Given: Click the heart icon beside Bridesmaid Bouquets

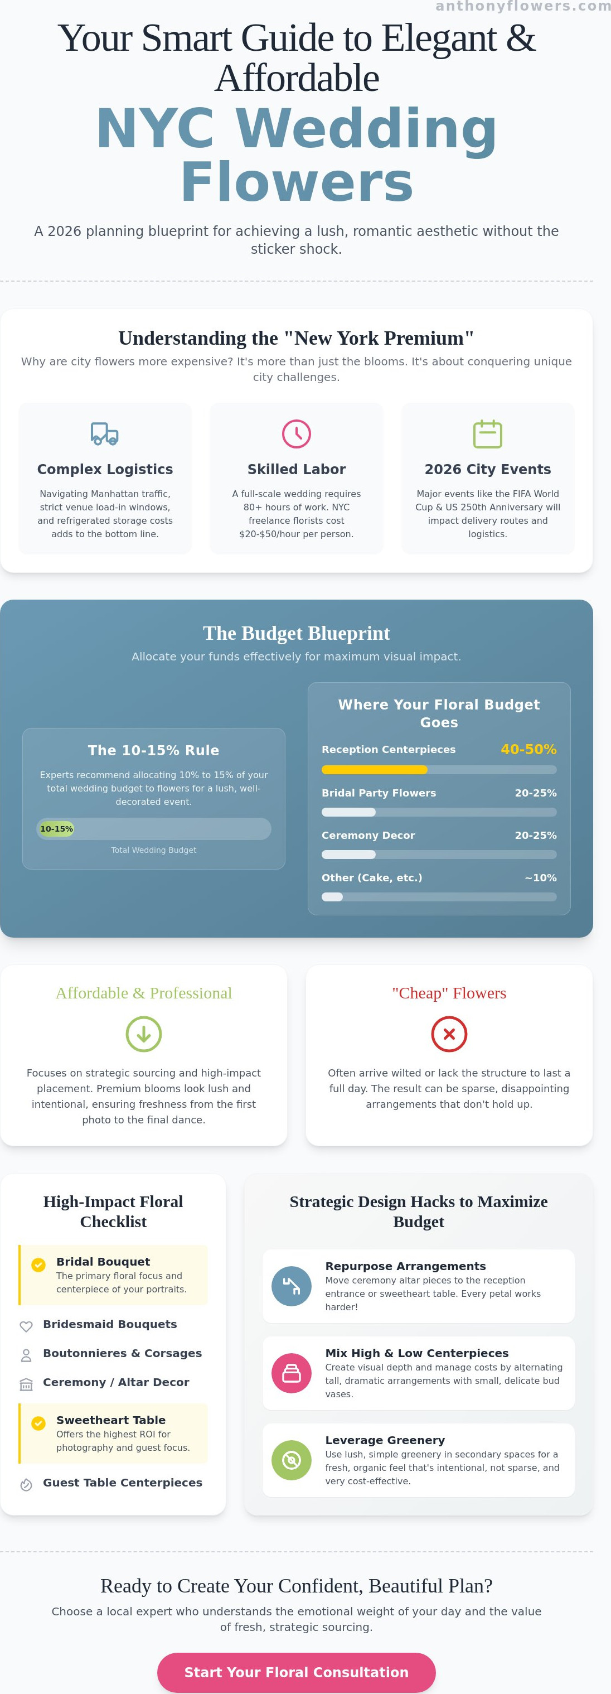Looking at the screenshot, I should click(26, 1326).
